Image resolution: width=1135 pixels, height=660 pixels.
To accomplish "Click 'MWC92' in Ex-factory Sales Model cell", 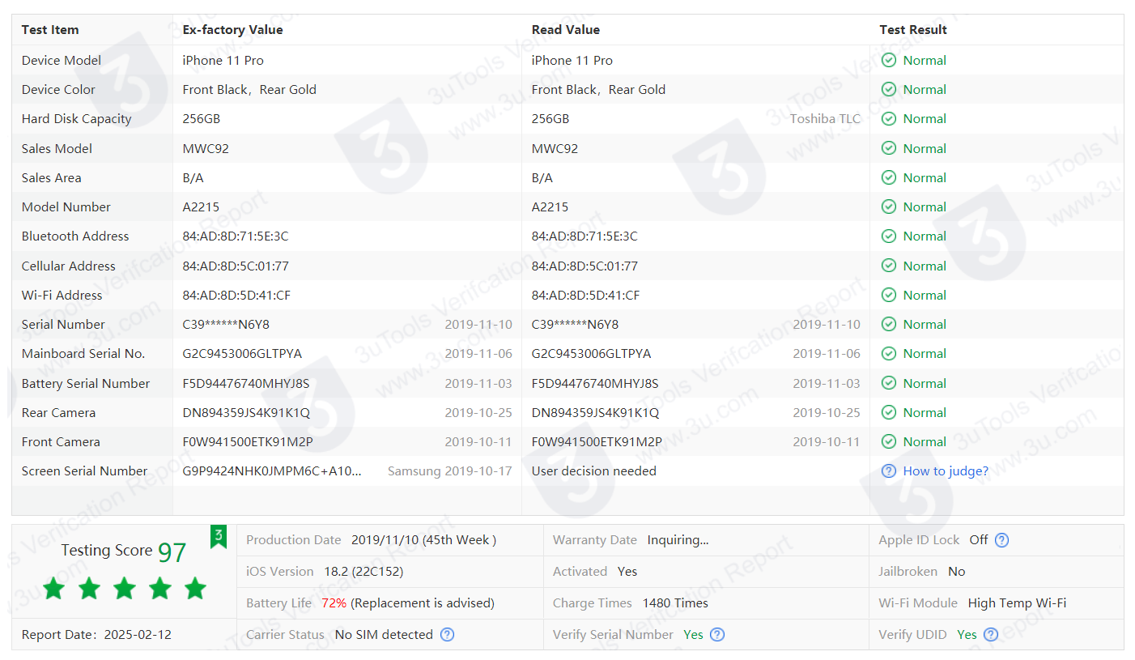I will (x=206, y=149).
